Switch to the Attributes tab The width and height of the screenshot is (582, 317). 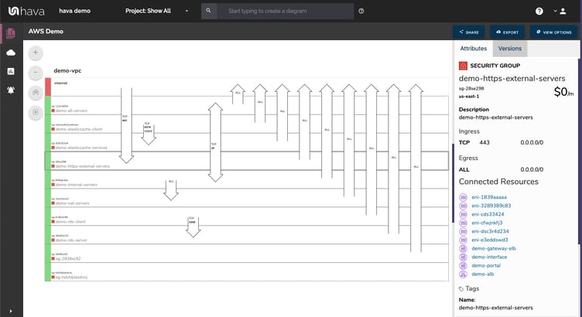pyautogui.click(x=473, y=49)
